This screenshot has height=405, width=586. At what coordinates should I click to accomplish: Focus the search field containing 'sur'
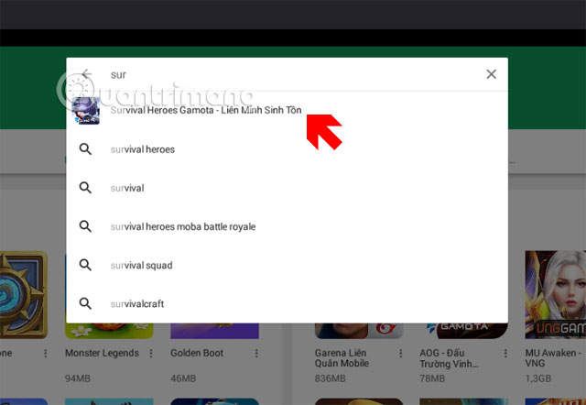tap(288, 74)
